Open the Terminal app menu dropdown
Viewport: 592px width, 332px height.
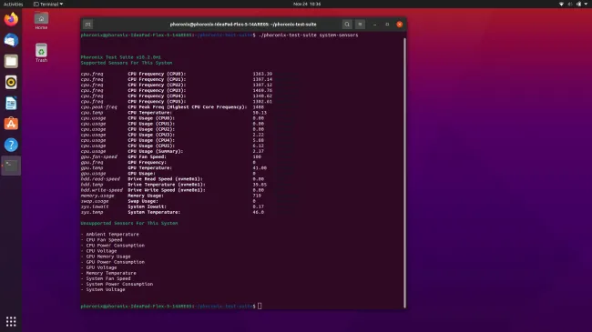tap(48, 5)
